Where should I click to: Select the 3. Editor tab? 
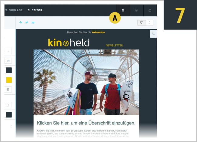pos(35,10)
